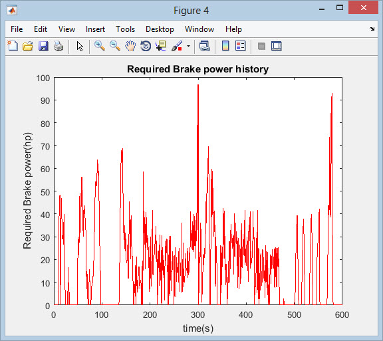Insert a Legend using toolbar icon
383x341 pixels.
click(x=240, y=46)
